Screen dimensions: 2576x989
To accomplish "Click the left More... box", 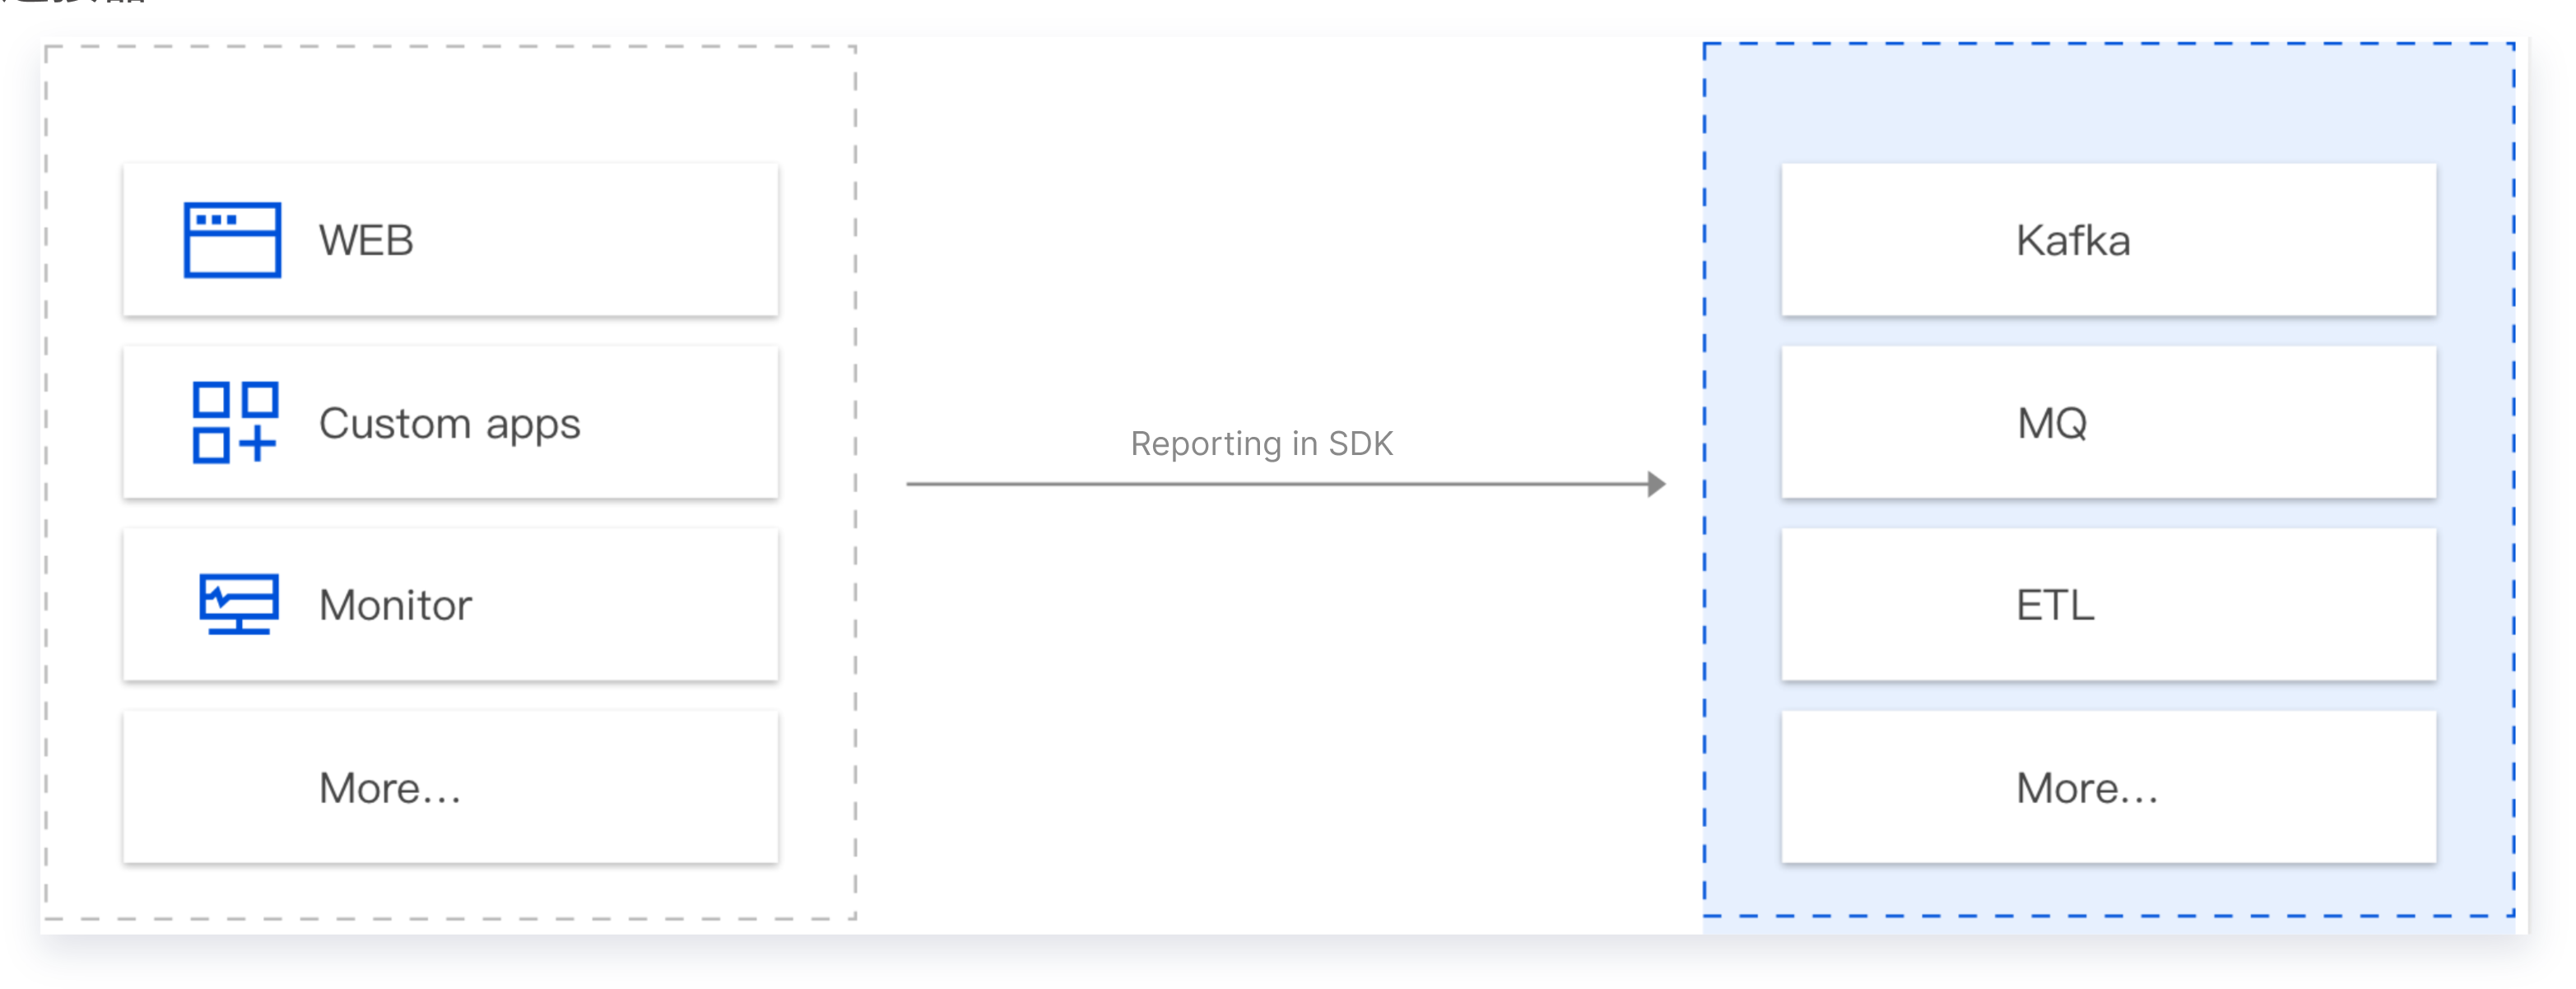I will [x=450, y=787].
